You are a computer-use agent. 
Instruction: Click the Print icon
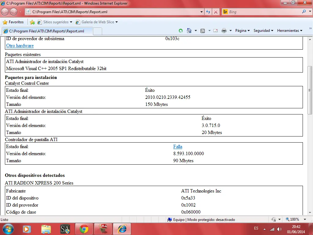[x=224, y=31]
